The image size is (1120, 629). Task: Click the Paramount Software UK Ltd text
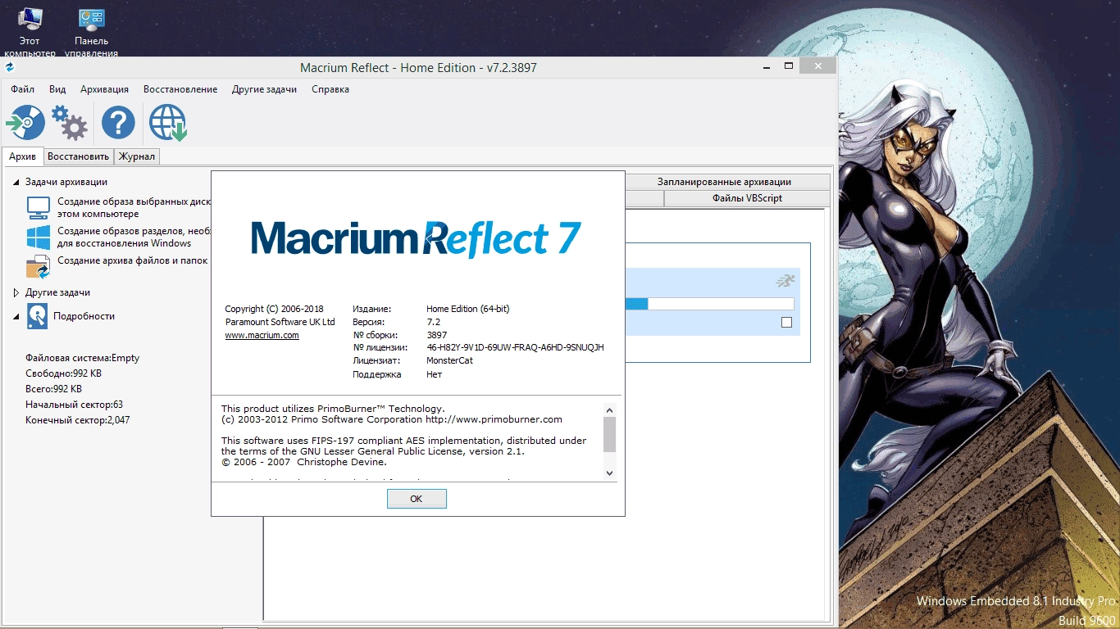(x=280, y=322)
